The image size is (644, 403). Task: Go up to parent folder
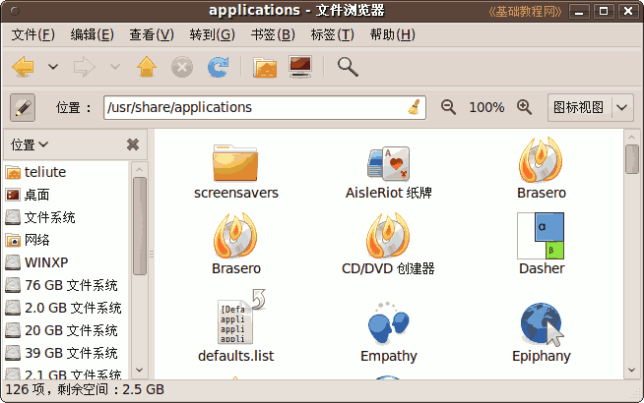coord(147,67)
